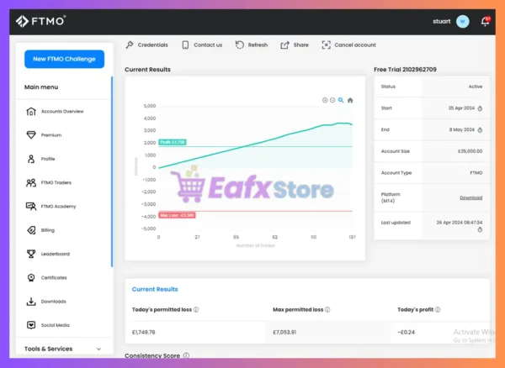Click the Credentials key icon
Screen dimensions: 505x368
(x=130, y=45)
